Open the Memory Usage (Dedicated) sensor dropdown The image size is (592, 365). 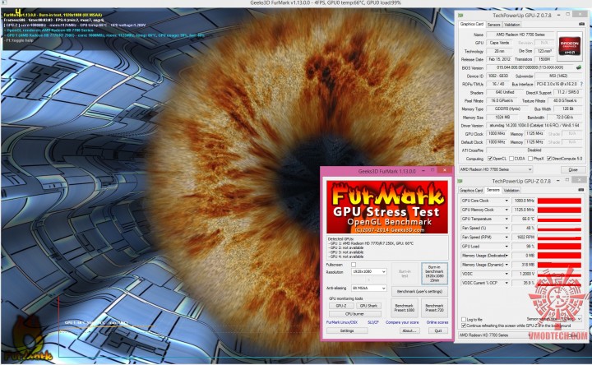pyautogui.click(x=506, y=256)
